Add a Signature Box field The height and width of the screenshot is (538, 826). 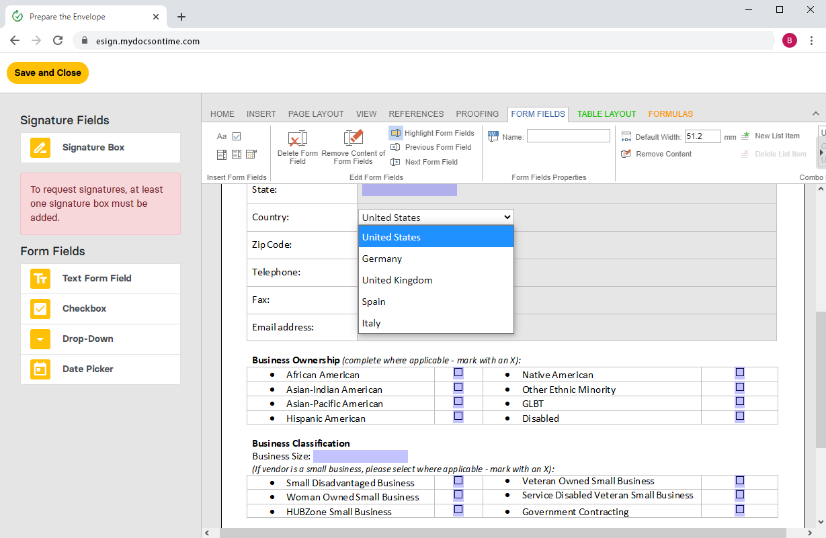100,148
